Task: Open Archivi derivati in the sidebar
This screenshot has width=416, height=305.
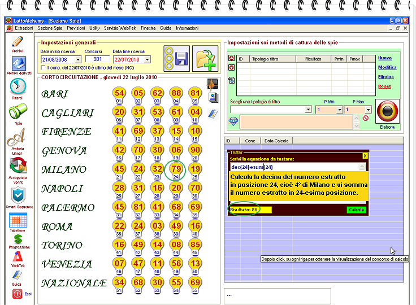Action: (x=19, y=64)
